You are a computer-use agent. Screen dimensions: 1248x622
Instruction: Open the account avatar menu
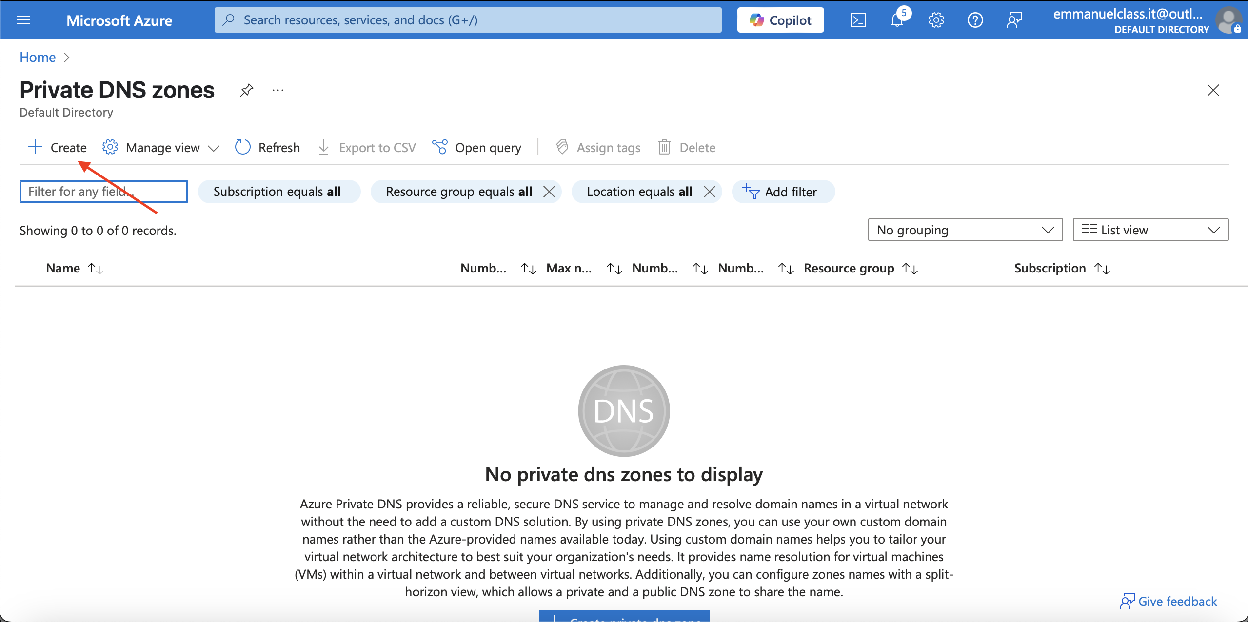coord(1228,20)
